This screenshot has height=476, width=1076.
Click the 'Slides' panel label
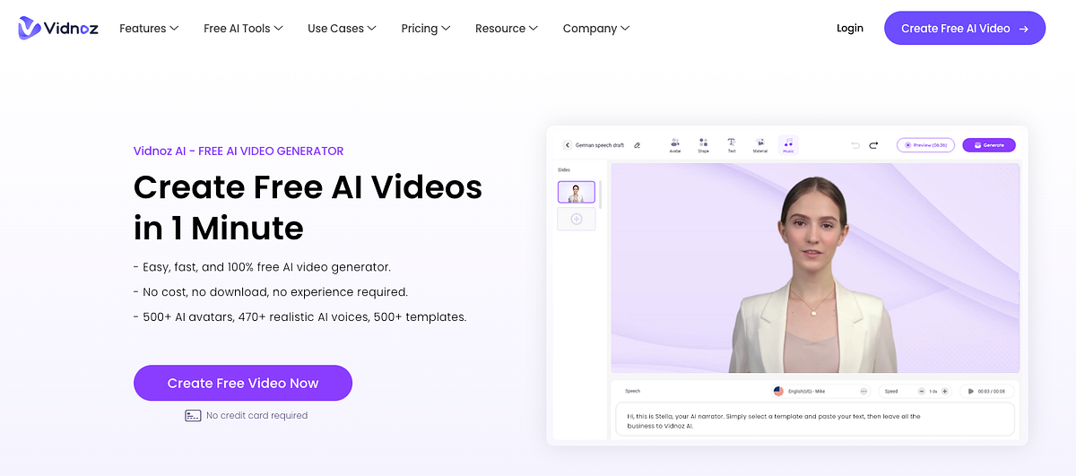pyautogui.click(x=564, y=169)
